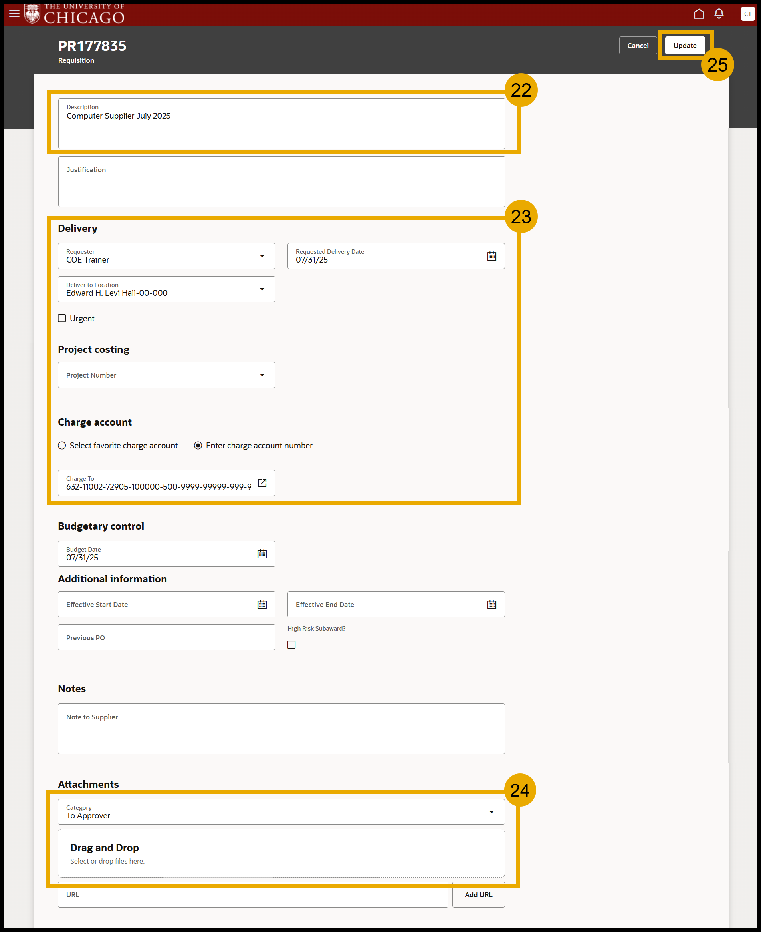The image size is (761, 932).
Task: Open the navigation hamburger menu
Action: (x=14, y=14)
